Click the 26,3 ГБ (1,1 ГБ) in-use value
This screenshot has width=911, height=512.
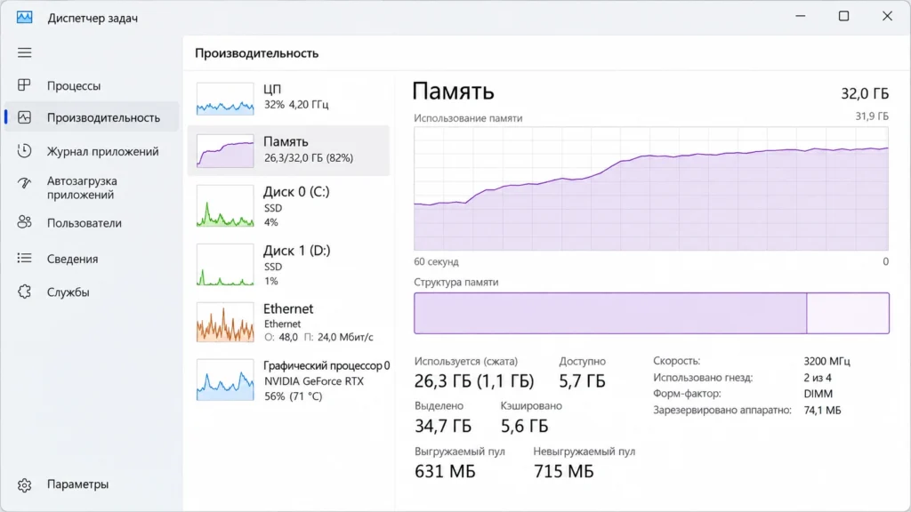click(x=474, y=380)
